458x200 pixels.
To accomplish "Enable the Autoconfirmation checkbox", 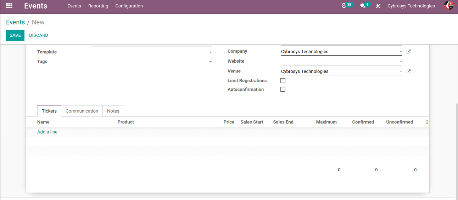I will [x=283, y=89].
